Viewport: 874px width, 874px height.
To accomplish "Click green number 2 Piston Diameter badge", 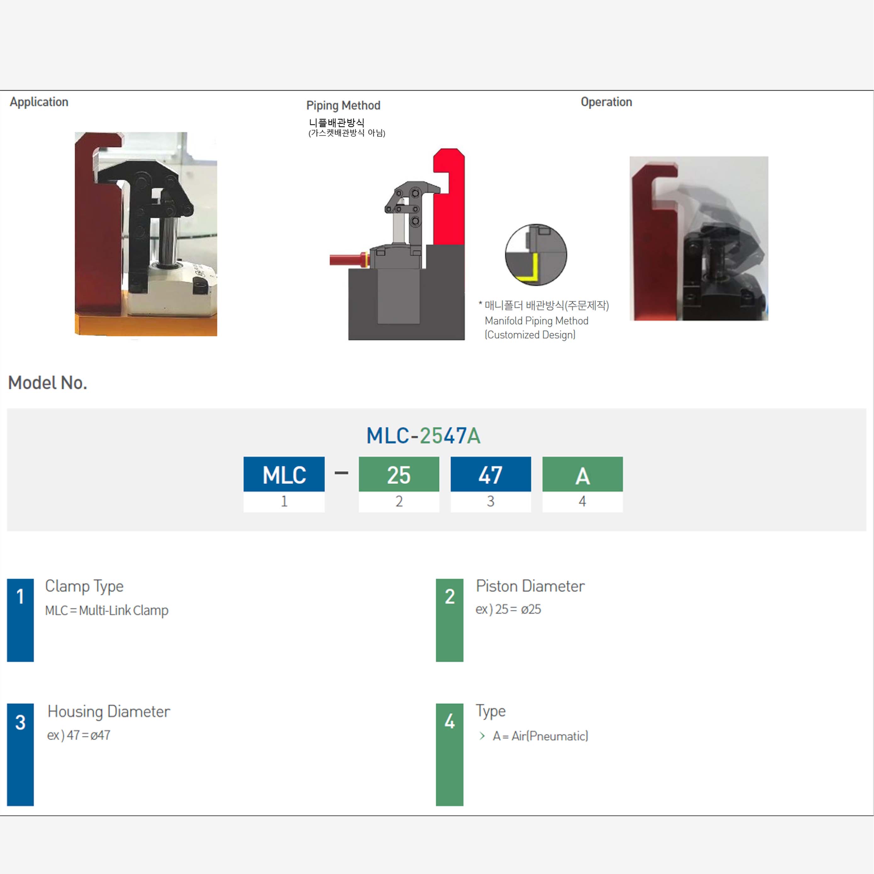I will [x=449, y=620].
